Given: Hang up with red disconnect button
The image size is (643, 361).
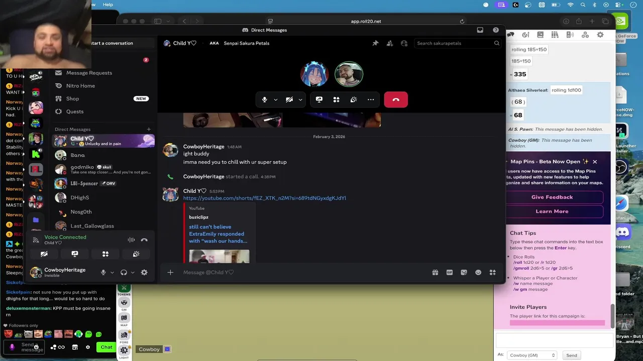Looking at the screenshot, I should click(x=396, y=100).
